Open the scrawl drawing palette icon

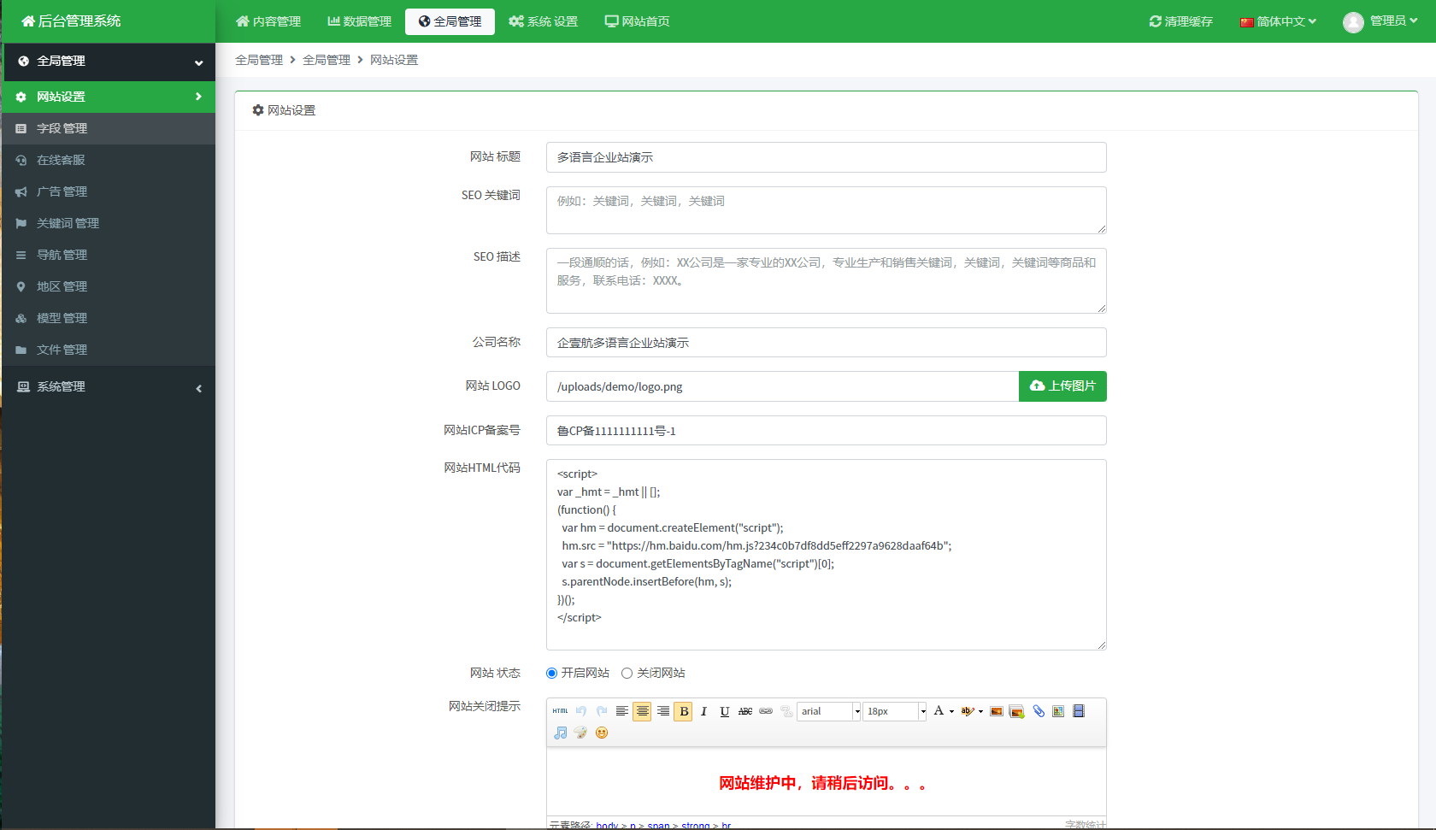tap(581, 733)
